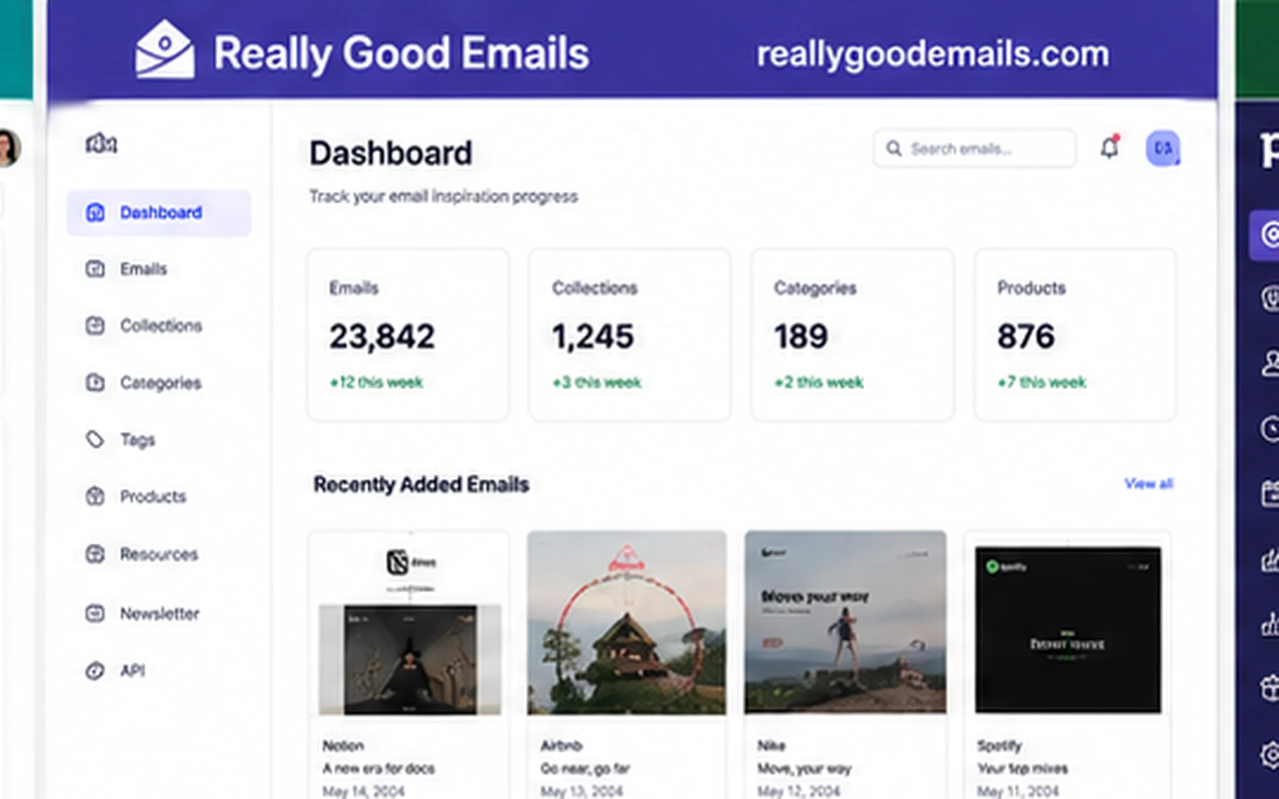Click the Spotify sender name
This screenshot has width=1279, height=799.
[x=999, y=746]
